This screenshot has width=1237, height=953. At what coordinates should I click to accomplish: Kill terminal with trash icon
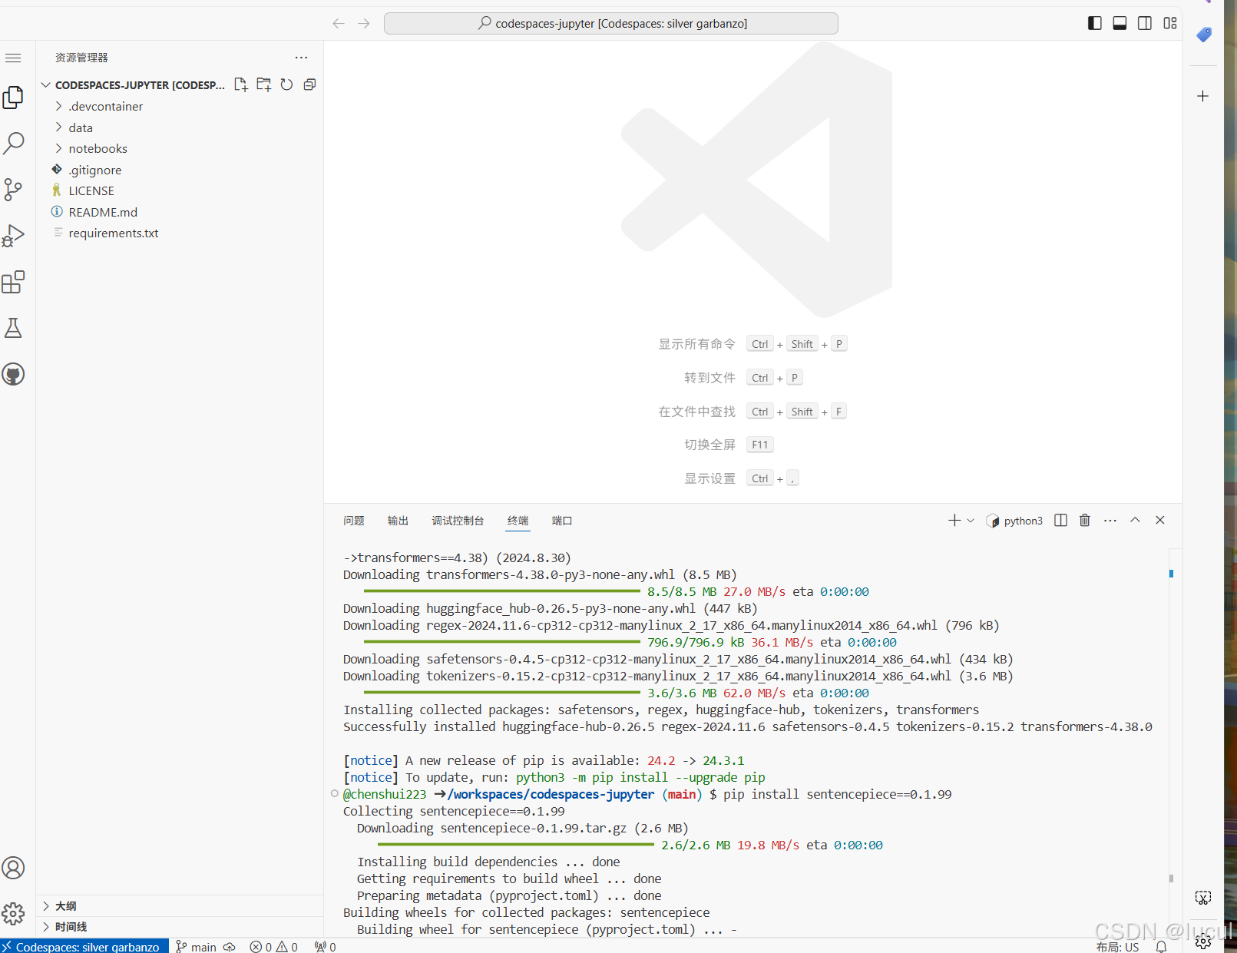[x=1085, y=521]
